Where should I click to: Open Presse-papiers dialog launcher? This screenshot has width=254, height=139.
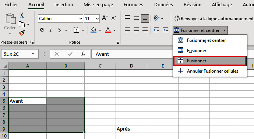pyautogui.click(x=32, y=42)
